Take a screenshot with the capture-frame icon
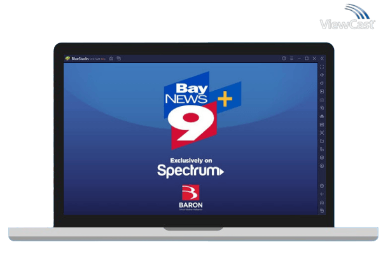 (322, 133)
